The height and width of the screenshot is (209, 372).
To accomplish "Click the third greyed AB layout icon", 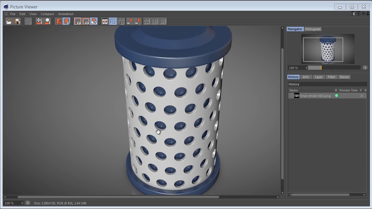I will tap(163, 21).
